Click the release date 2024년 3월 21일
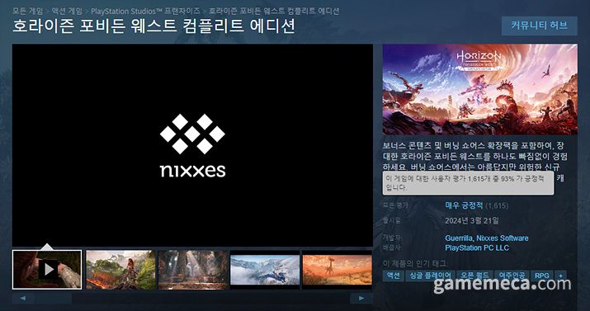 coord(472,220)
